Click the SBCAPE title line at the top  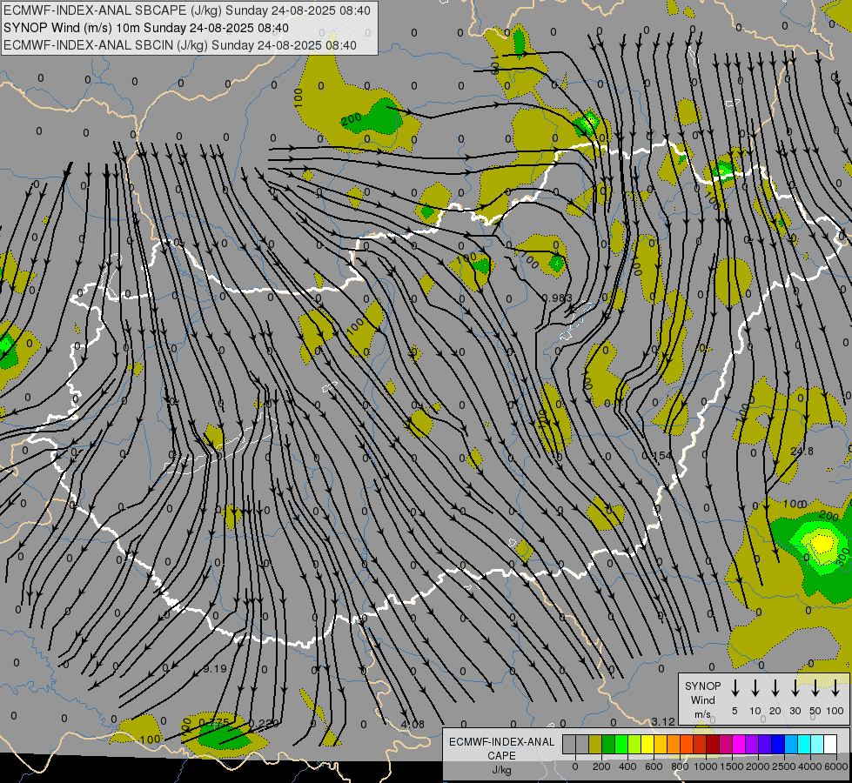(x=187, y=10)
